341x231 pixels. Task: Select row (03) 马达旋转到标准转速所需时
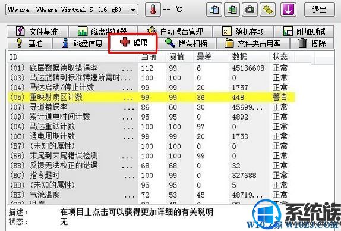click(x=151, y=78)
